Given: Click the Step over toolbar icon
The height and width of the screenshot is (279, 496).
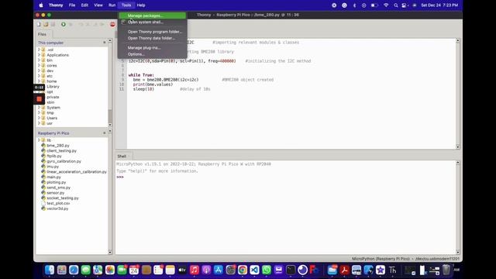Looking at the screenshot, I should coord(81,24).
